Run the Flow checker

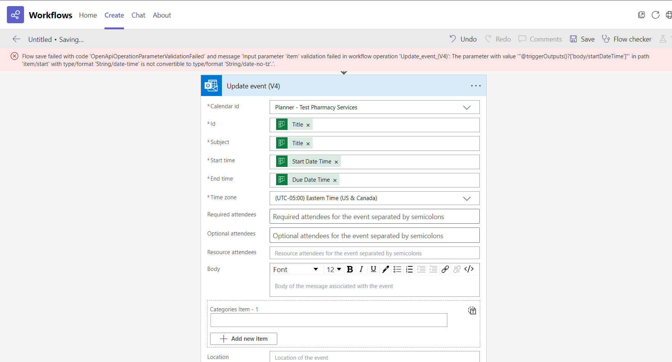click(x=627, y=39)
